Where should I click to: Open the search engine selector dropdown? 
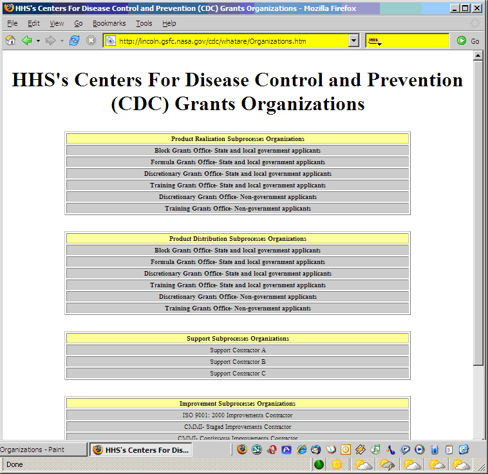[375, 41]
